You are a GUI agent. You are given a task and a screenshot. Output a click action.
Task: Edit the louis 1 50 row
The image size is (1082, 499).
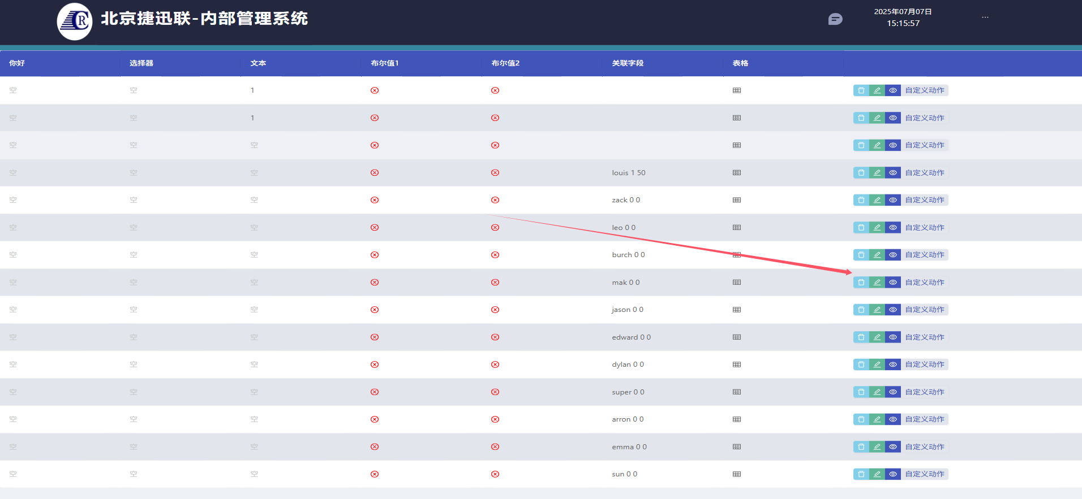(x=877, y=173)
